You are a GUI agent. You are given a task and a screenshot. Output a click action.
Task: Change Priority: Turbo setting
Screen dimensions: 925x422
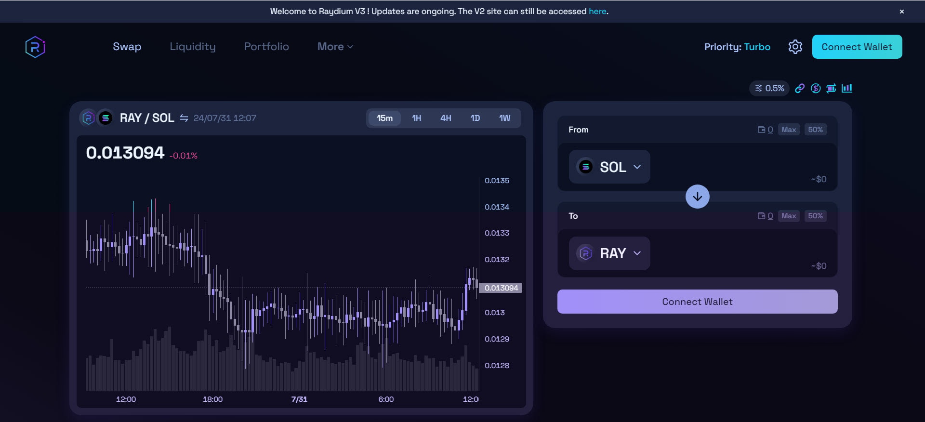(x=737, y=47)
